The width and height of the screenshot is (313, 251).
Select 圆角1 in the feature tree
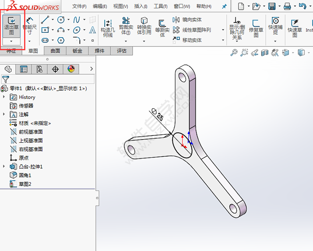(21, 175)
